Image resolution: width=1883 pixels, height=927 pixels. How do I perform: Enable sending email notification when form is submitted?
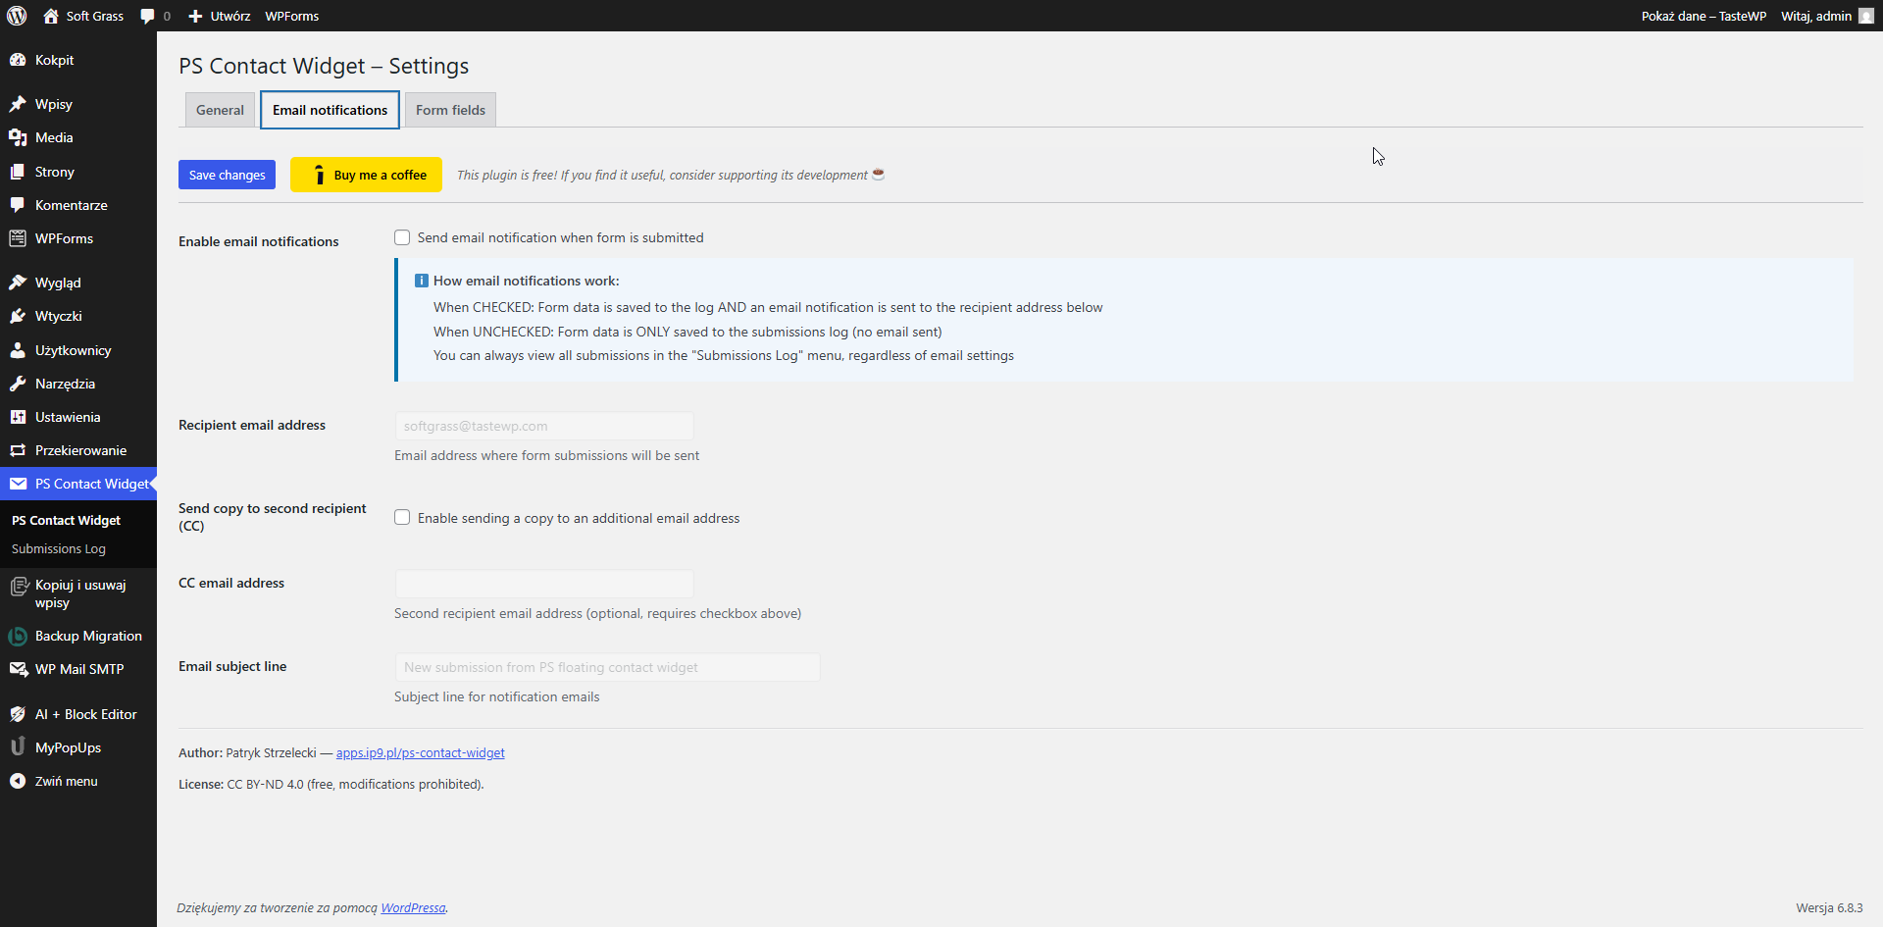402,236
